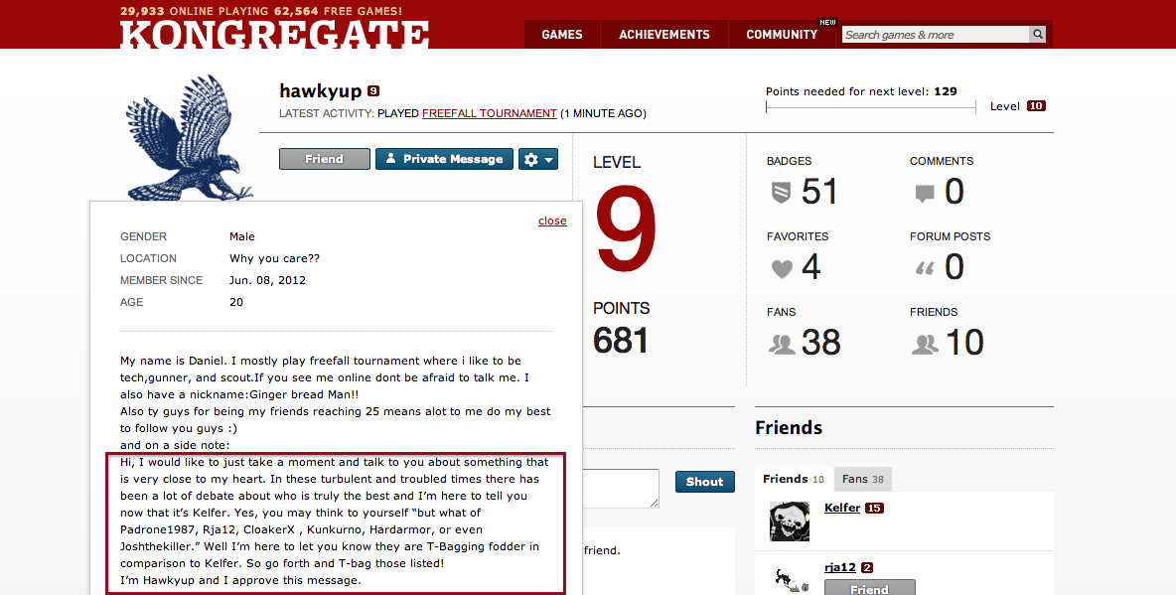Click the hawk profile avatar

tap(189, 137)
